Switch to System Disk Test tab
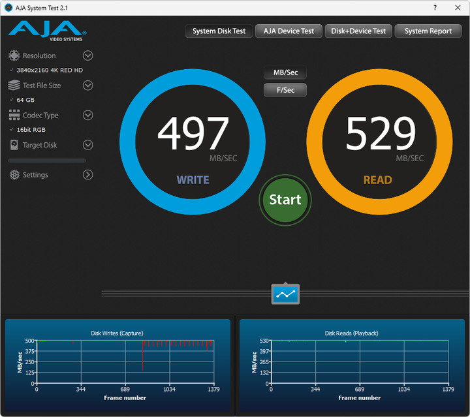 (x=219, y=31)
